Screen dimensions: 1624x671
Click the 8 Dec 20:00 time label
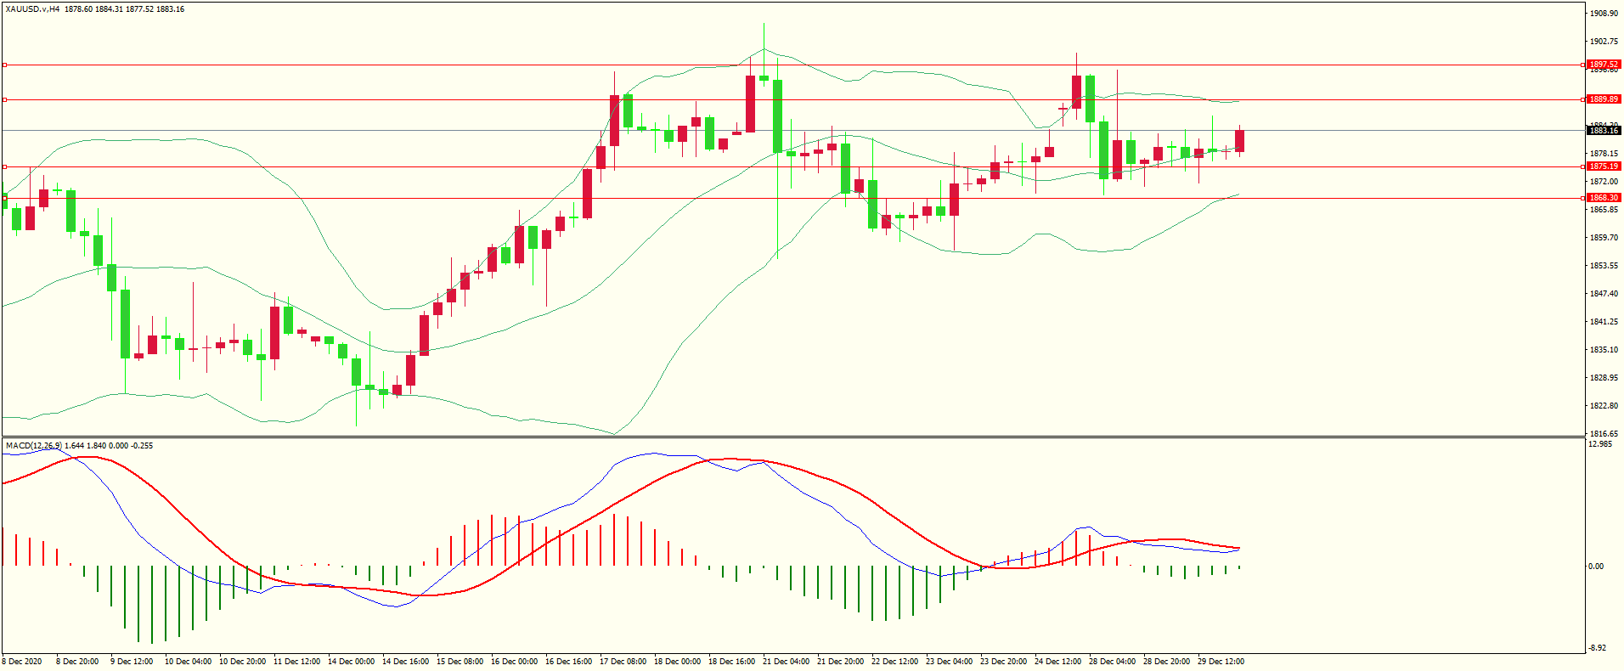tap(77, 662)
